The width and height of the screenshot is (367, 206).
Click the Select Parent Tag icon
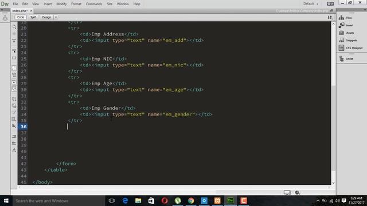pos(14,51)
